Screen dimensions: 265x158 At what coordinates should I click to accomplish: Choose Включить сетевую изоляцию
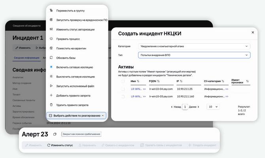(x=74, y=67)
